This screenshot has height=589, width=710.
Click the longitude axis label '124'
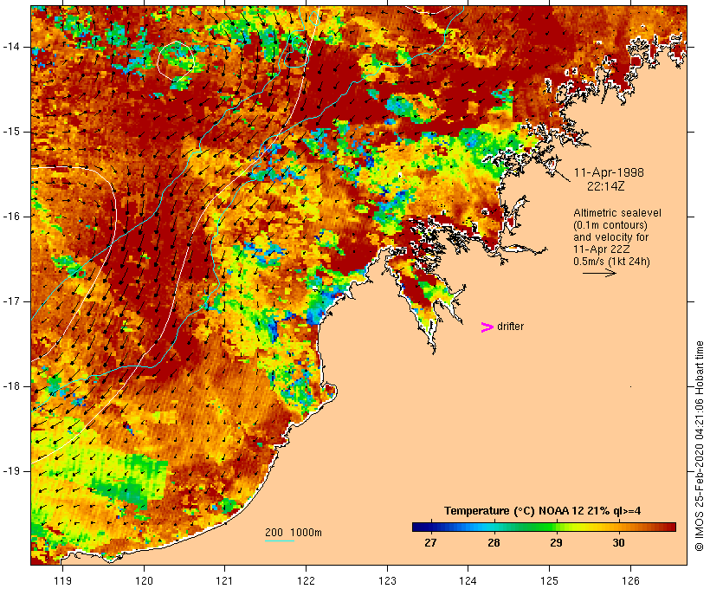tap(468, 580)
